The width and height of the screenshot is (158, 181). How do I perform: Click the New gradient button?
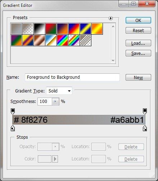[138, 77]
